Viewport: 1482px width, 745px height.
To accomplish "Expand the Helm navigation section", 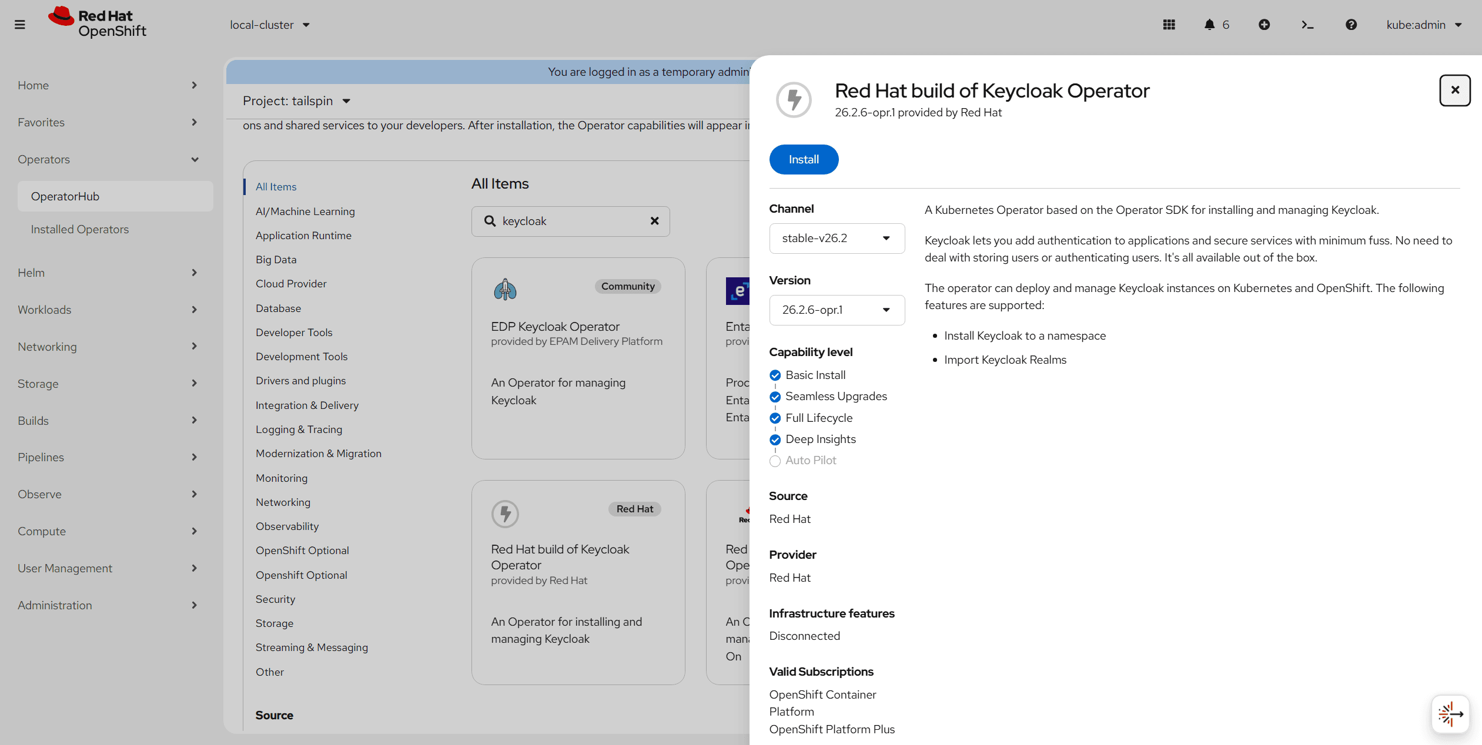I will 108,273.
